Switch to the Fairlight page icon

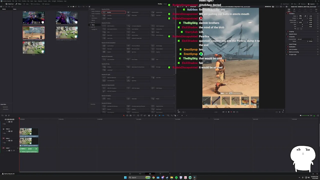180,174
